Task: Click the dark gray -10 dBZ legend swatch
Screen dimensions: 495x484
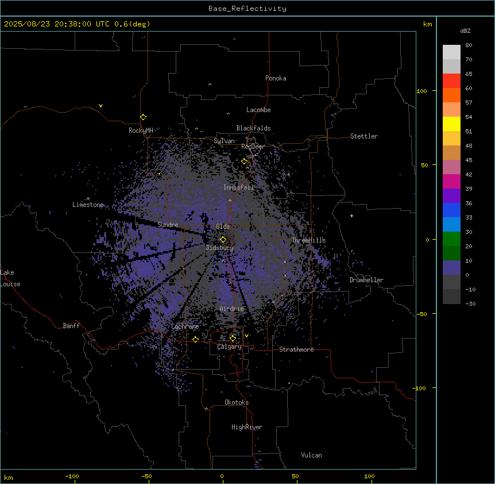Action: coord(451,297)
